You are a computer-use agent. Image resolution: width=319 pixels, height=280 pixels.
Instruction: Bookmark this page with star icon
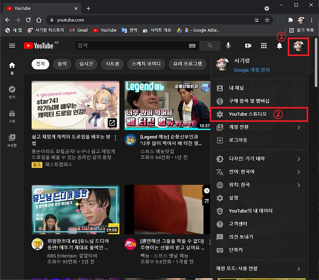click(x=267, y=20)
